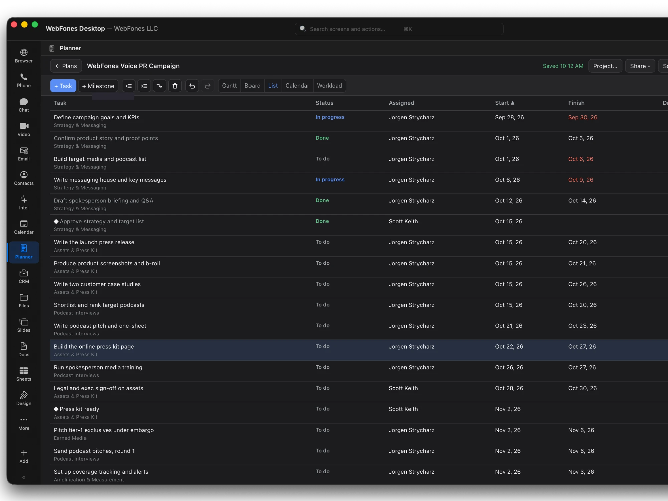This screenshot has width=668, height=501.
Task: Switch to the Gantt view tab
Action: pos(229,86)
